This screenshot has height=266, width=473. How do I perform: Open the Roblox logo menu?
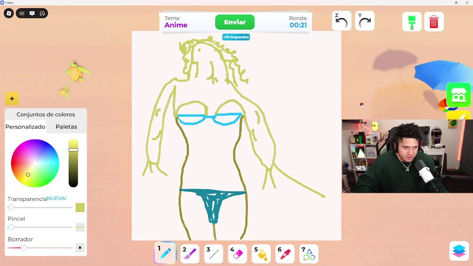pos(9,13)
